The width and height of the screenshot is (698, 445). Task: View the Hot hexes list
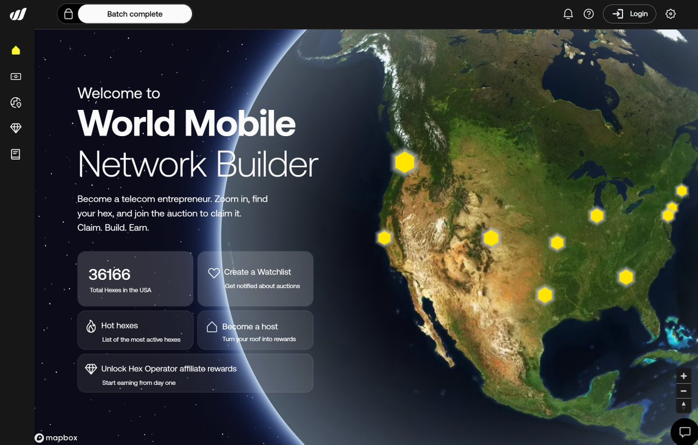click(135, 330)
